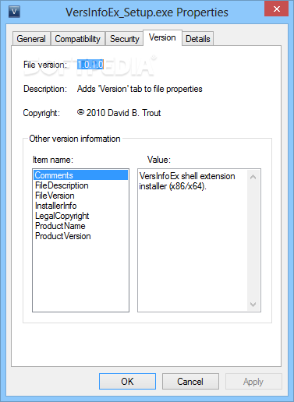Viewport: 294px width, 402px height.
Task: Choose InstallerInfo in the item list
Action: pyautogui.click(x=80, y=206)
